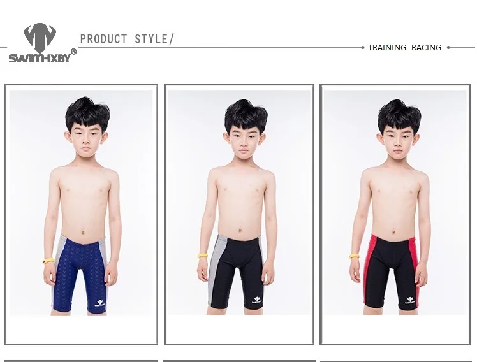This screenshot has height=362, width=477.
Task: Click the dot left of TRAINING RACING
Action: [x=363, y=47]
